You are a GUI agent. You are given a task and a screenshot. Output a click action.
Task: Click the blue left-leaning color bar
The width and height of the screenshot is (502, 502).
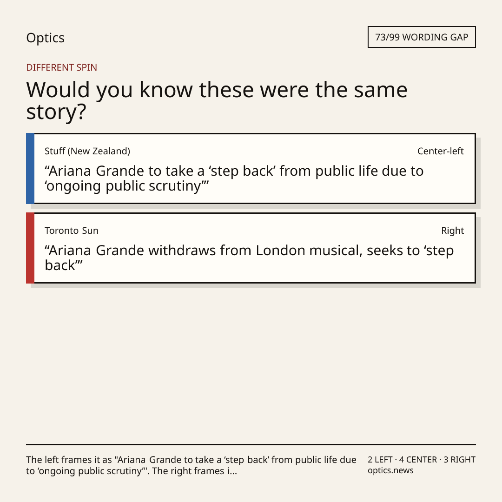[x=30, y=168]
